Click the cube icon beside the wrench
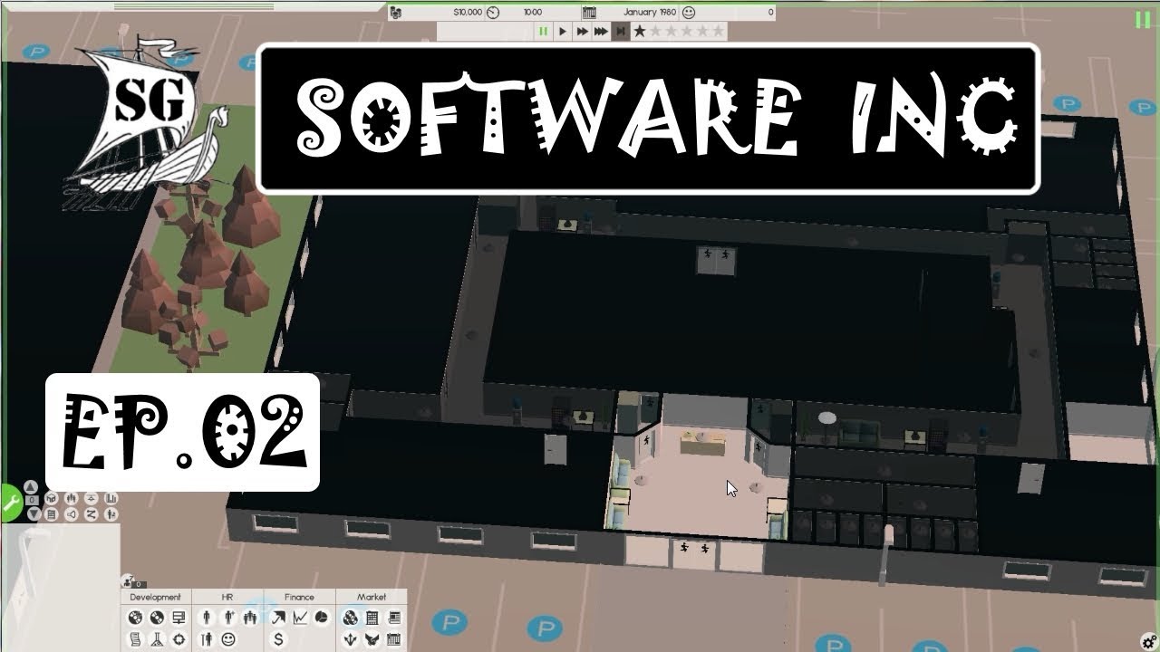This screenshot has width=1160, height=652. click(52, 498)
